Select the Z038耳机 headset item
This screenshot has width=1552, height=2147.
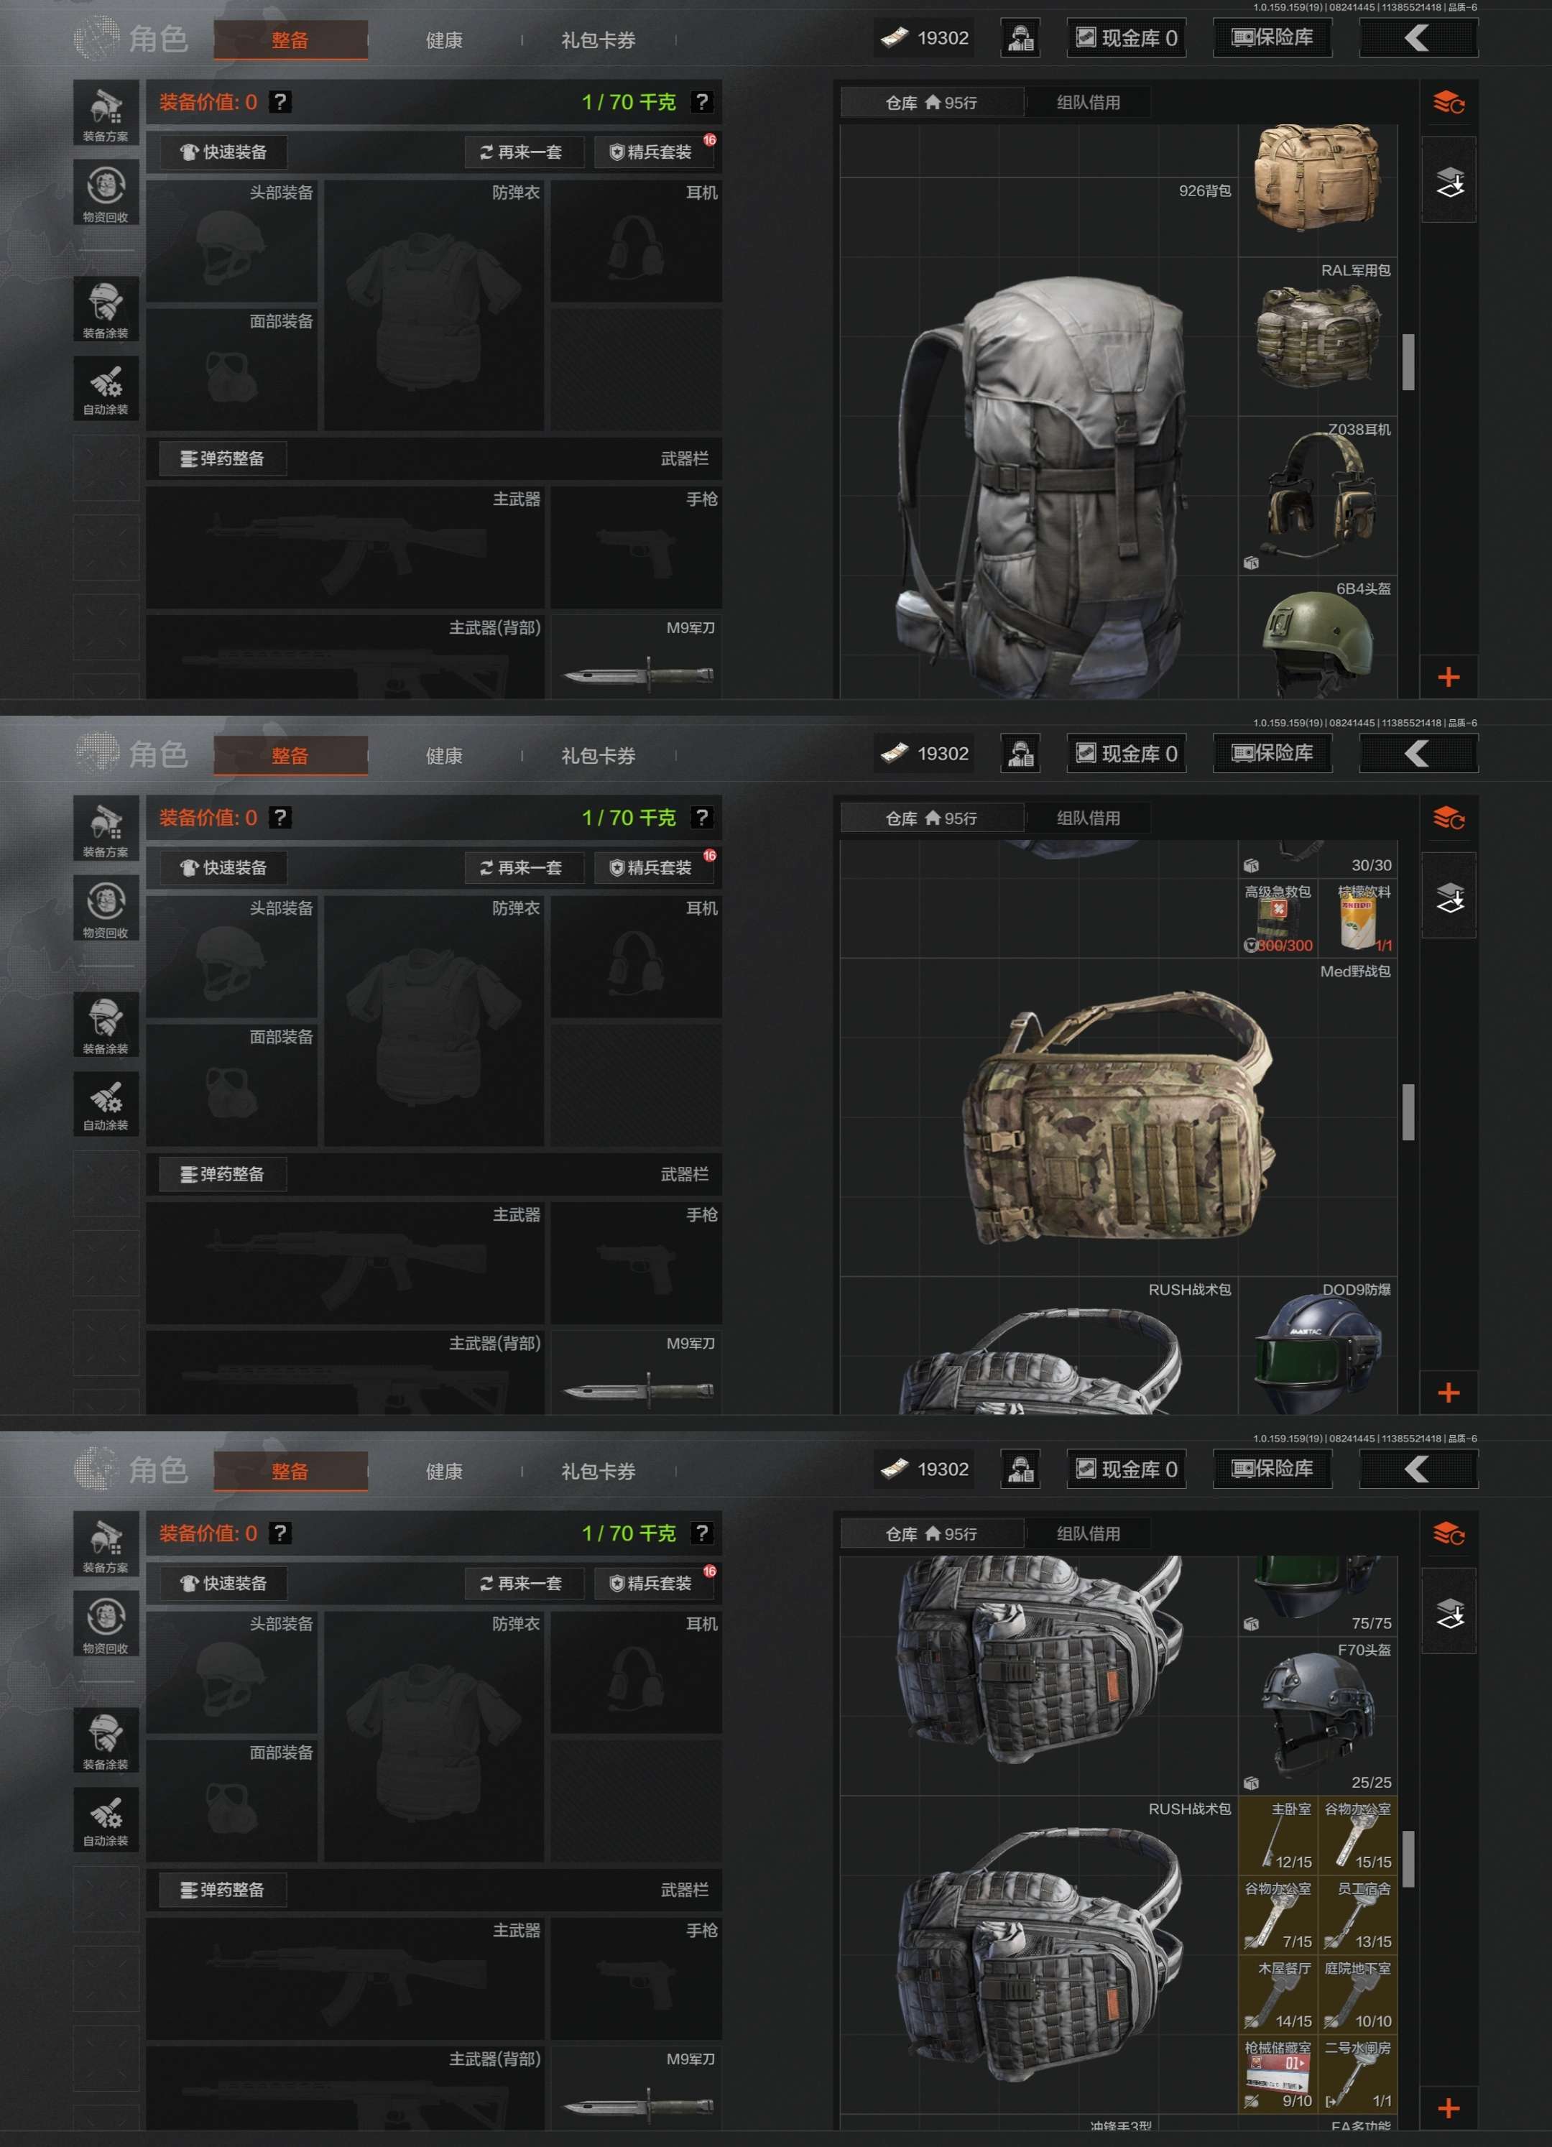1317,496
